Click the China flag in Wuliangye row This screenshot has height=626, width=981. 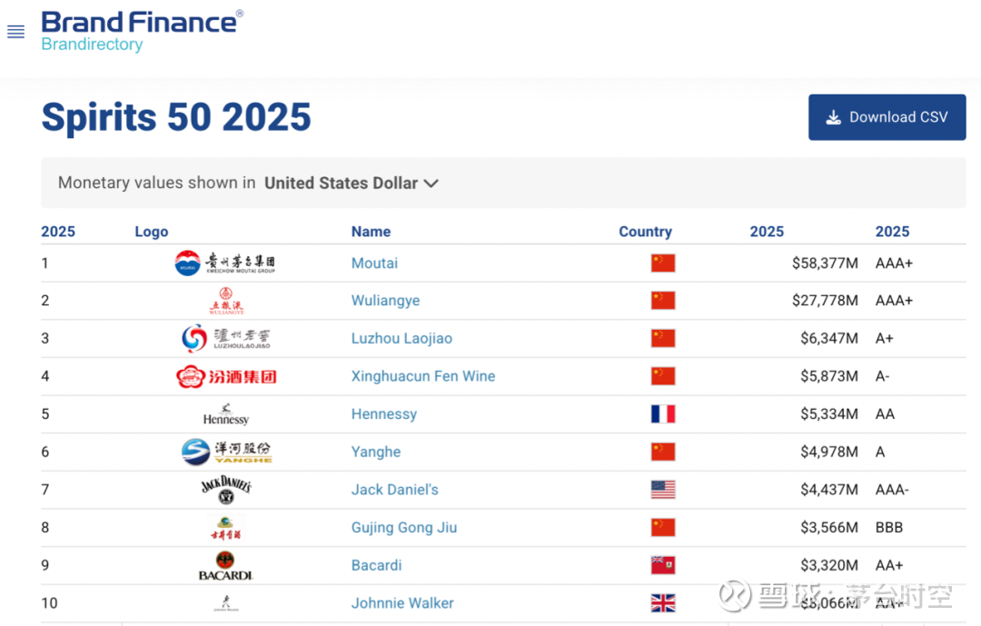pyautogui.click(x=662, y=301)
